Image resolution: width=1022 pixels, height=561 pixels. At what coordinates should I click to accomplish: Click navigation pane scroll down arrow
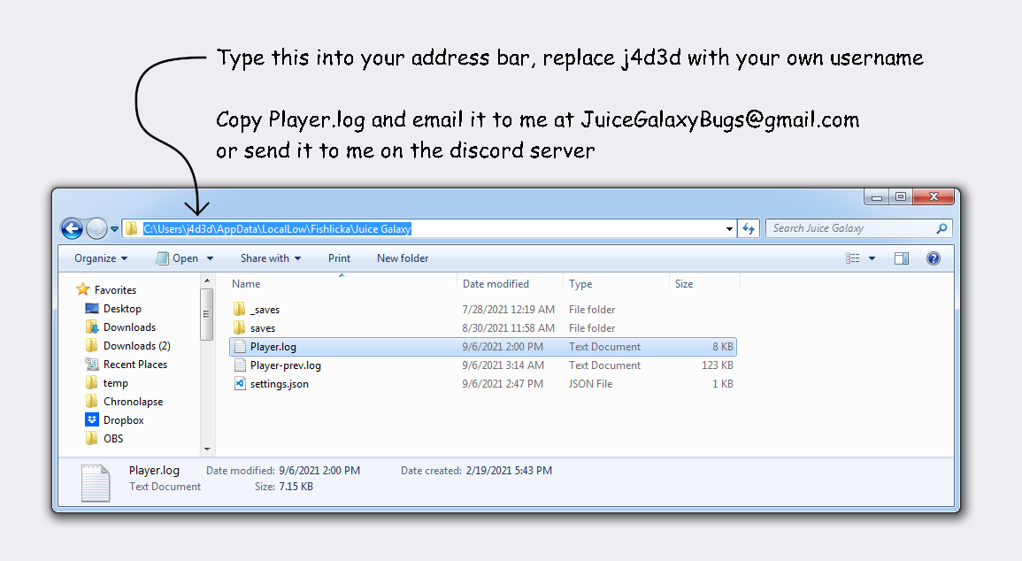(207, 449)
